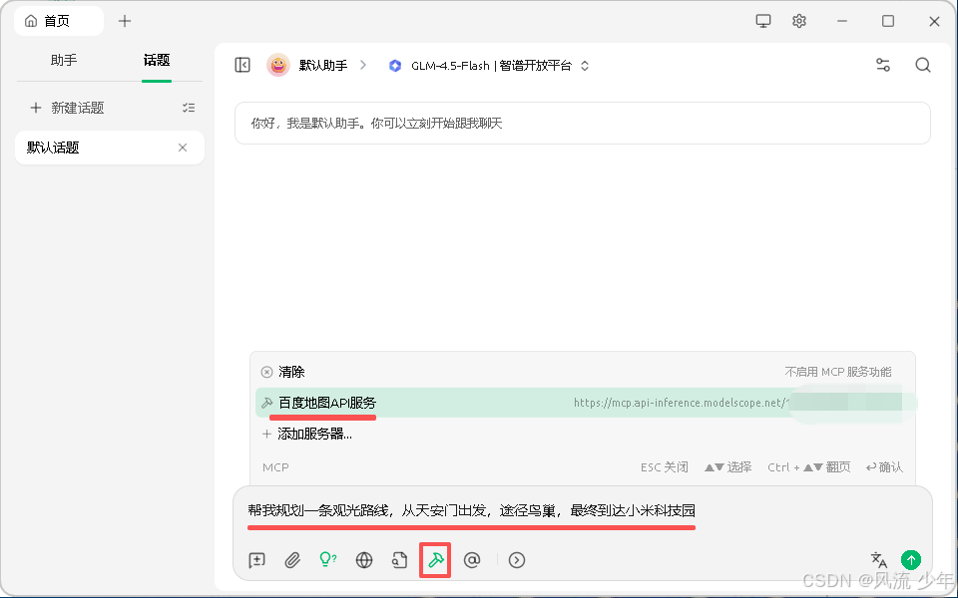Collapse the topics sidebar with the panel icon
The width and height of the screenshot is (958, 598).
241,64
